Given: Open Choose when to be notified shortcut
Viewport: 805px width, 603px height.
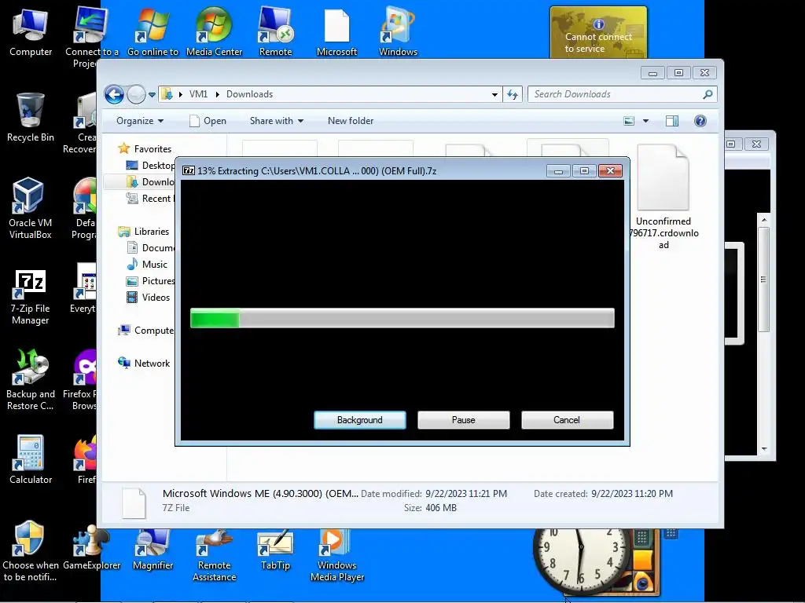Looking at the screenshot, I should pyautogui.click(x=31, y=551).
